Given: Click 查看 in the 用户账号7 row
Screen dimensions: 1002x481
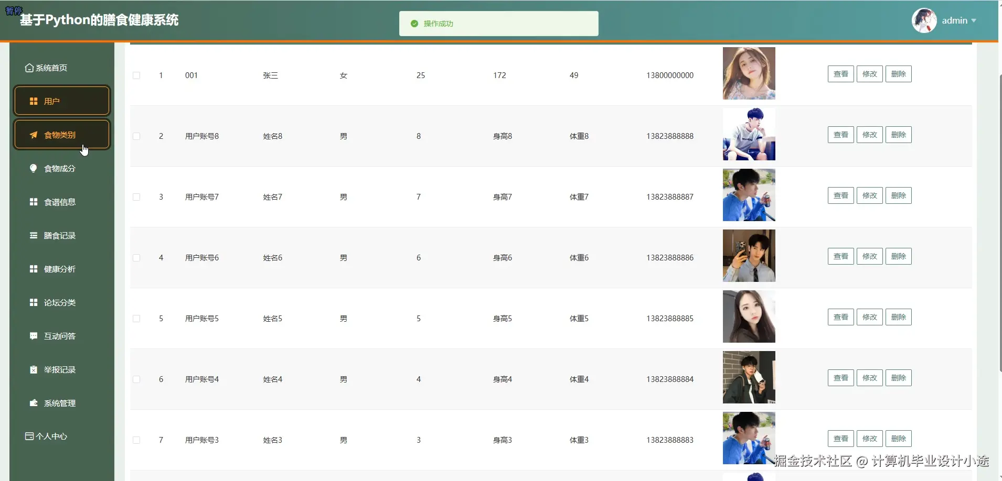Looking at the screenshot, I should click(841, 195).
